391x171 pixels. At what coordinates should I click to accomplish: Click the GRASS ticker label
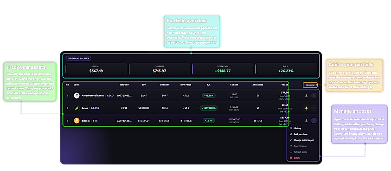tap(95, 108)
